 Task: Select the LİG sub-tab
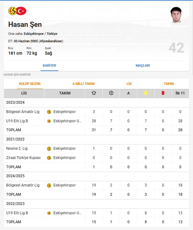[x=129, y=84]
